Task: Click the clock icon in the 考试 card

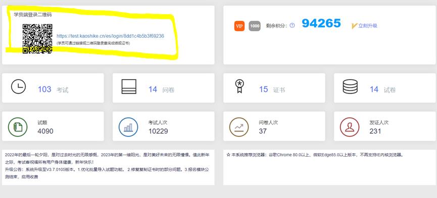Action: click(18, 87)
